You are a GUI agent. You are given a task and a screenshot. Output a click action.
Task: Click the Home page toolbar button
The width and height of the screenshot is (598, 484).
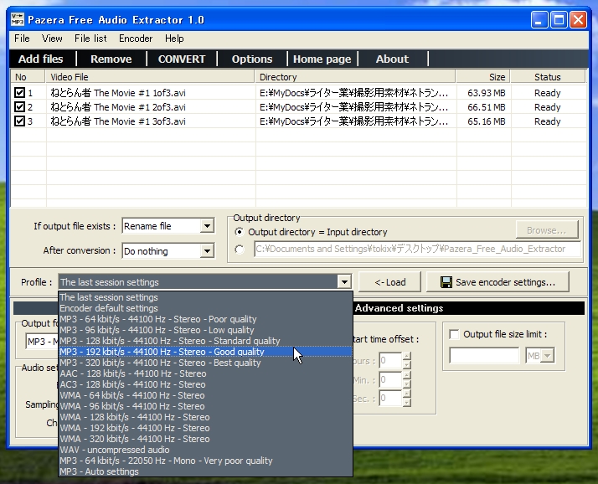click(322, 59)
